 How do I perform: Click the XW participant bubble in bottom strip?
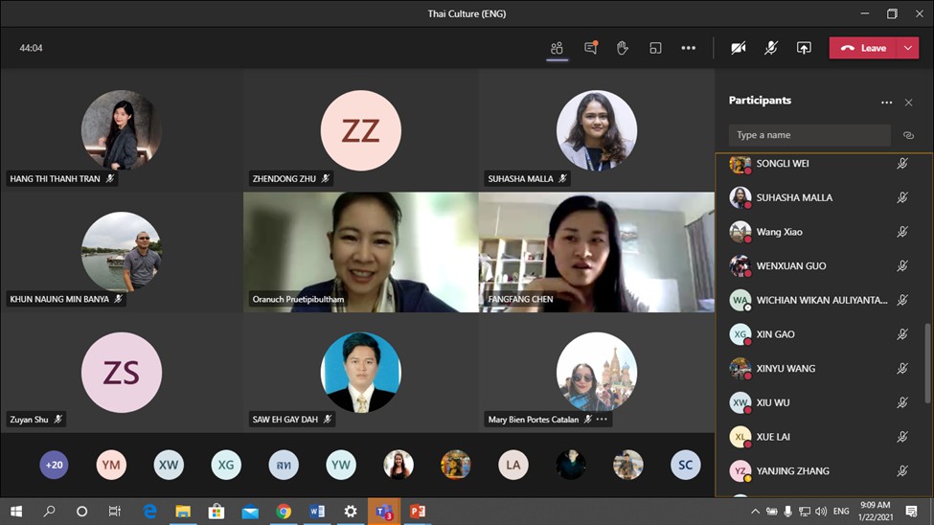coord(169,465)
